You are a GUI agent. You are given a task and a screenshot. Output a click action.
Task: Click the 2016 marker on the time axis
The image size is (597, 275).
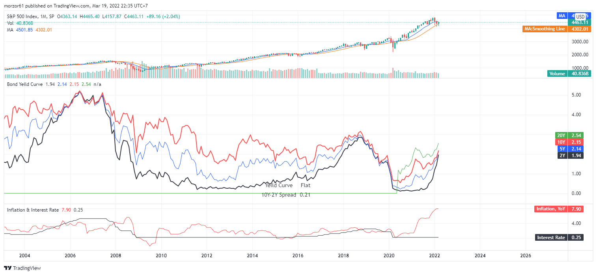pyautogui.click(x=298, y=255)
